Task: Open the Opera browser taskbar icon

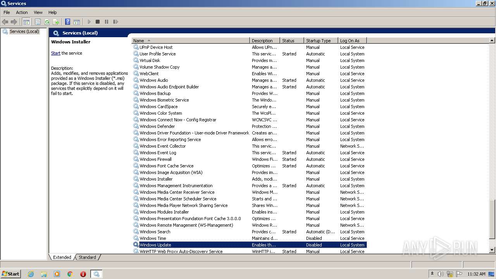Action: [x=83, y=274]
